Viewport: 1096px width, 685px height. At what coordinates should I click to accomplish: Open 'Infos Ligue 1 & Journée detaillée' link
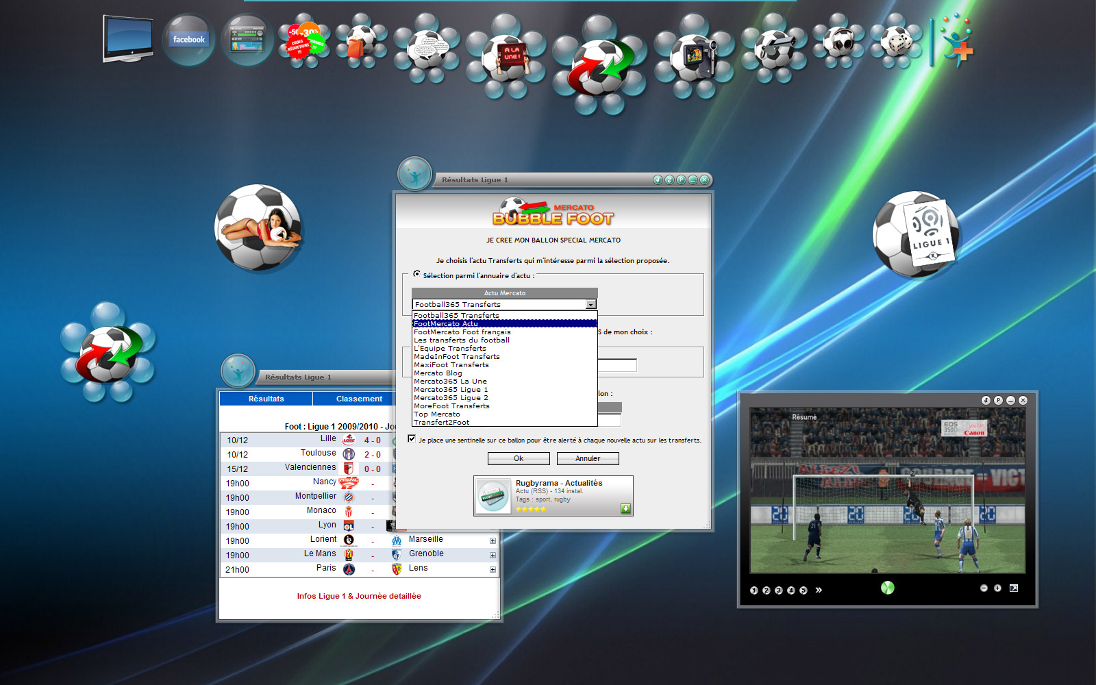pyautogui.click(x=359, y=596)
